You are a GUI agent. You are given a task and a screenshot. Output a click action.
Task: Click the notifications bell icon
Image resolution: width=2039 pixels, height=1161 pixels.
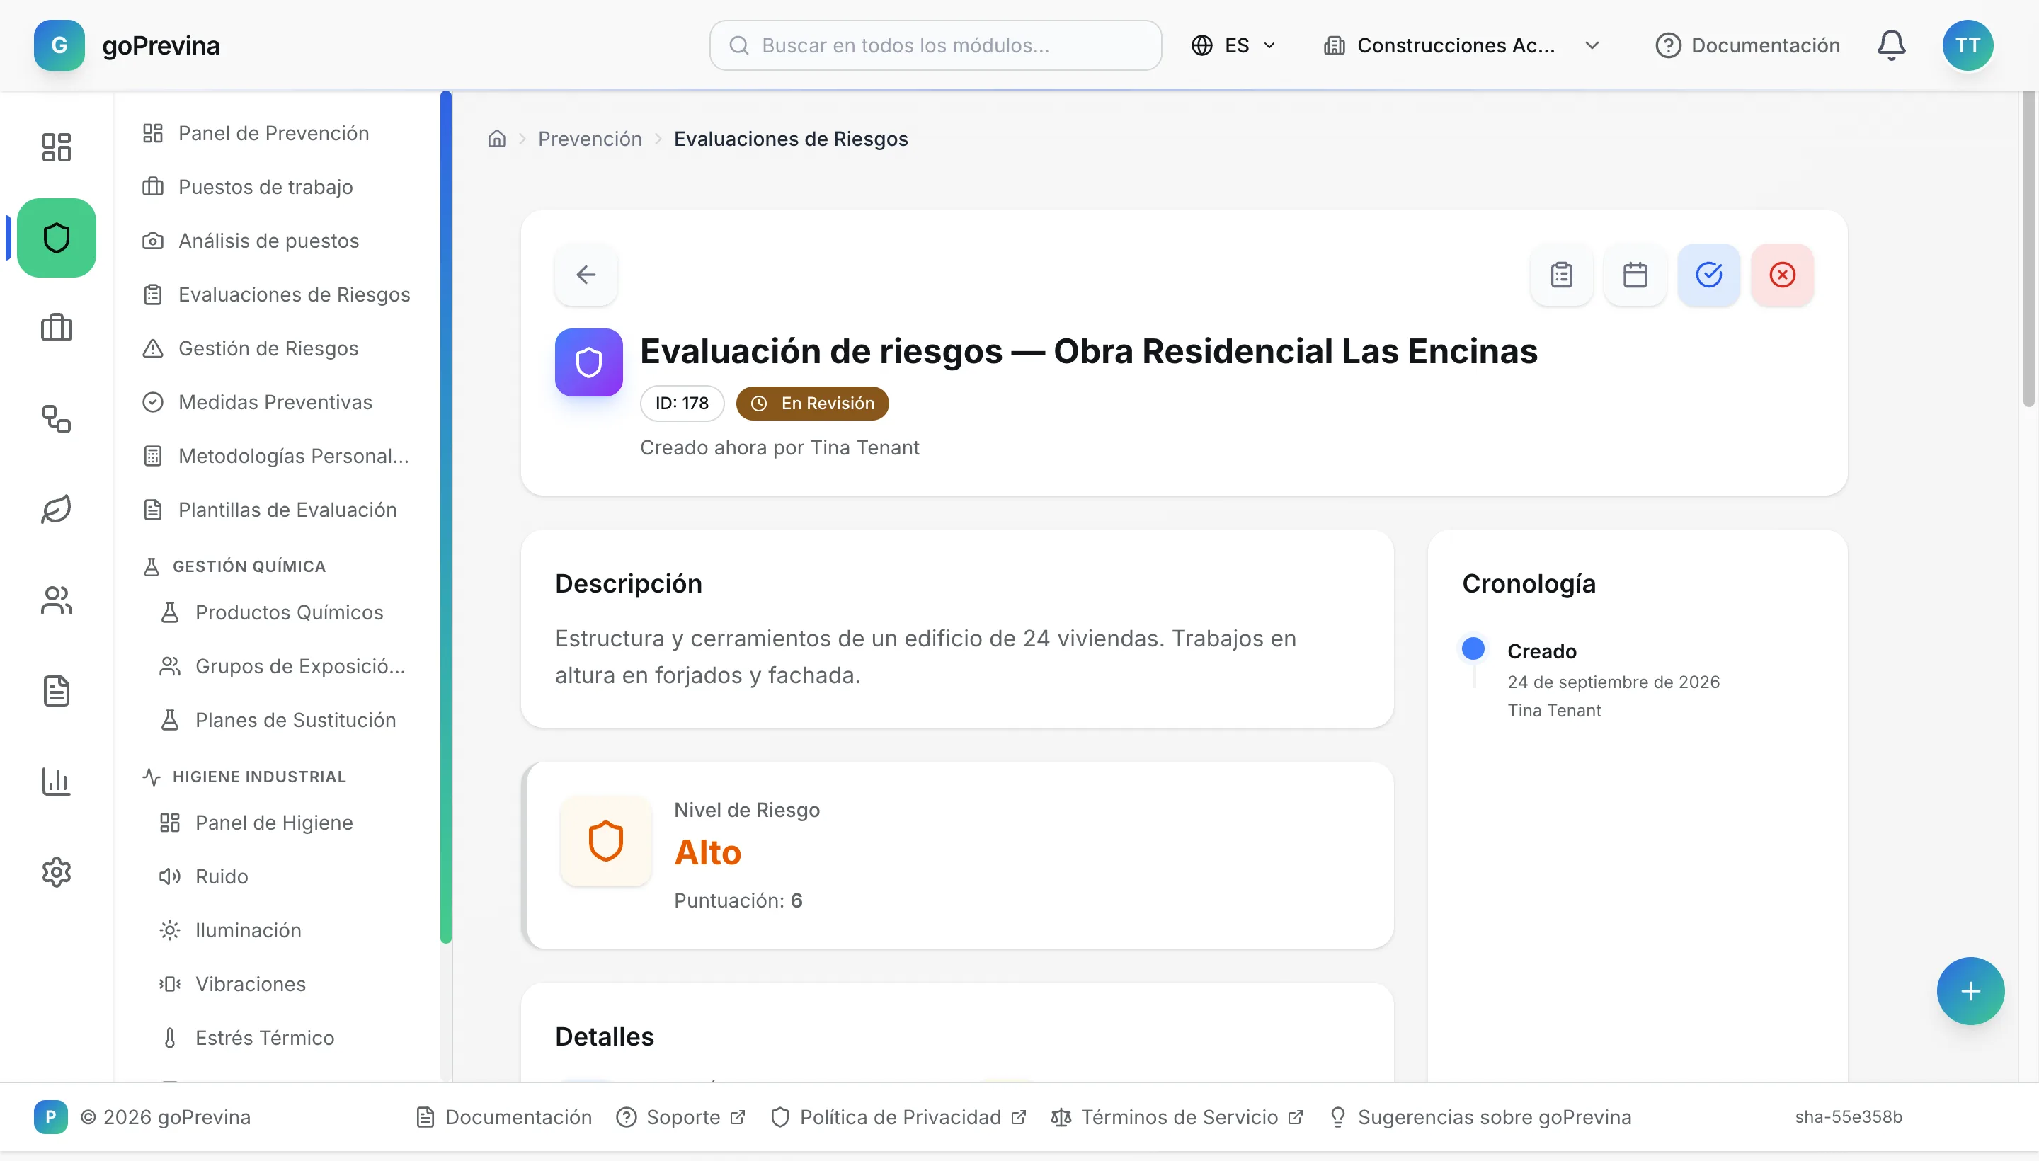pyautogui.click(x=1891, y=45)
